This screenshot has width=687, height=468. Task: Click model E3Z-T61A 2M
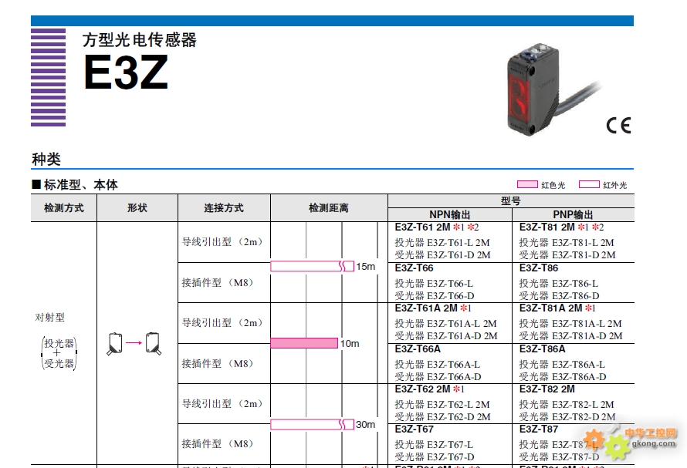click(x=426, y=308)
